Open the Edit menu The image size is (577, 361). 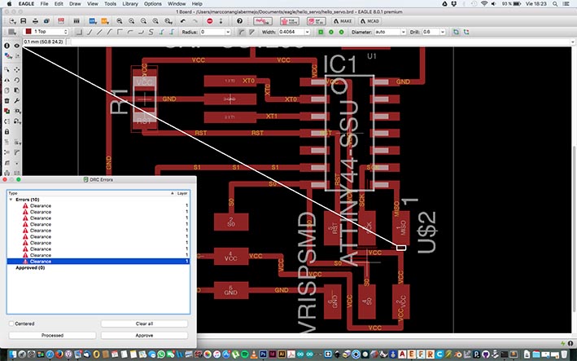coord(59,4)
